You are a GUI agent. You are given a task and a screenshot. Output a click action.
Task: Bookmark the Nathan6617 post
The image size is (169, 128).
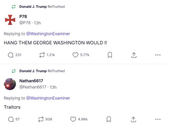[109, 119]
